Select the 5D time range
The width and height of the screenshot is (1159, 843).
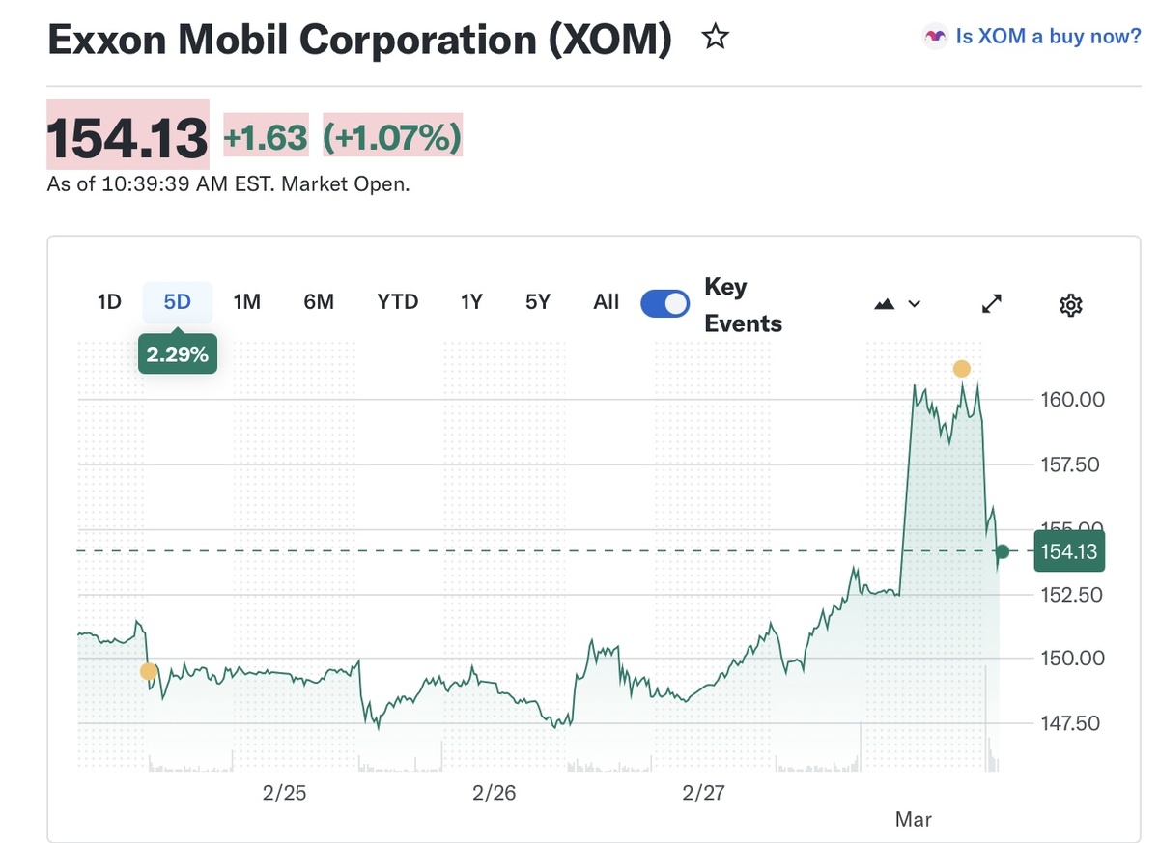pyautogui.click(x=177, y=302)
